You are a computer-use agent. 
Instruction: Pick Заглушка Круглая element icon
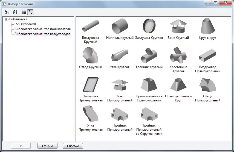click(149, 26)
